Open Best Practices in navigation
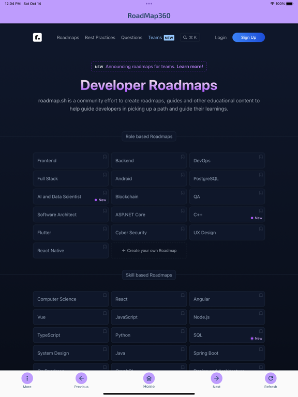The width and height of the screenshot is (298, 397). [100, 37]
